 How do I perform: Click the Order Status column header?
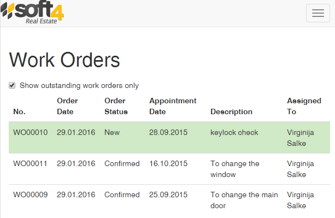116,106
